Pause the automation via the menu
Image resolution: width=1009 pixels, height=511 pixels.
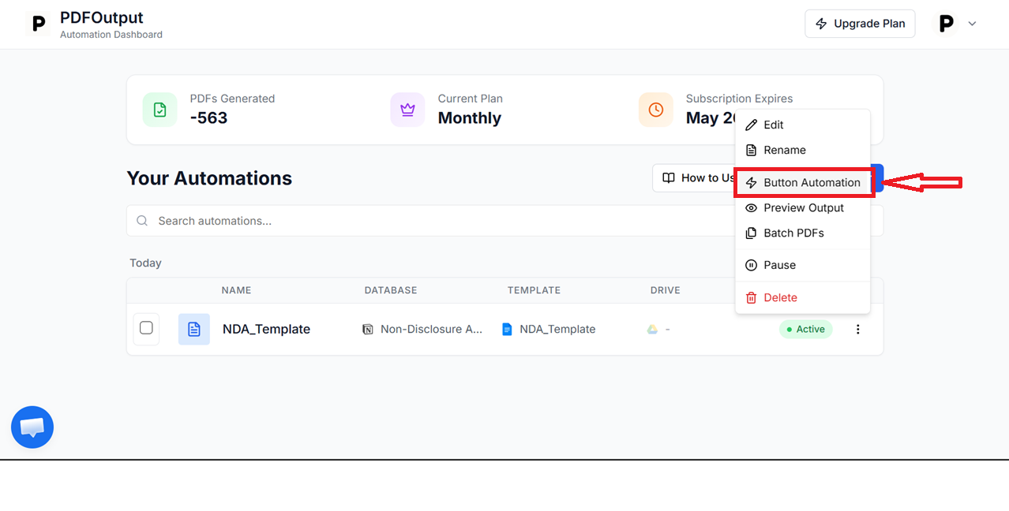(802, 265)
